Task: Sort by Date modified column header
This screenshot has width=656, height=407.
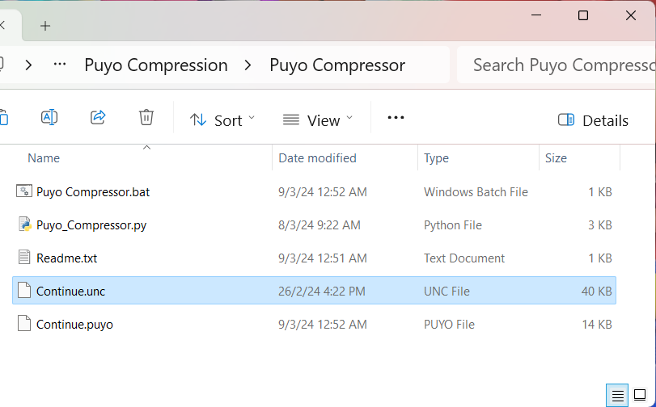Action: [318, 158]
